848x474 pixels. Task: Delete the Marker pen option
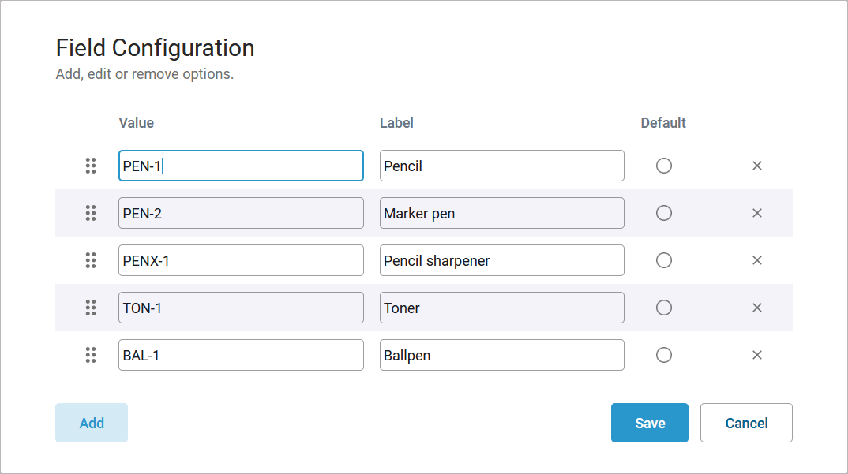(756, 213)
